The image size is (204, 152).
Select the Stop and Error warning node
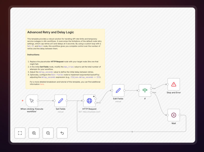click(x=174, y=84)
